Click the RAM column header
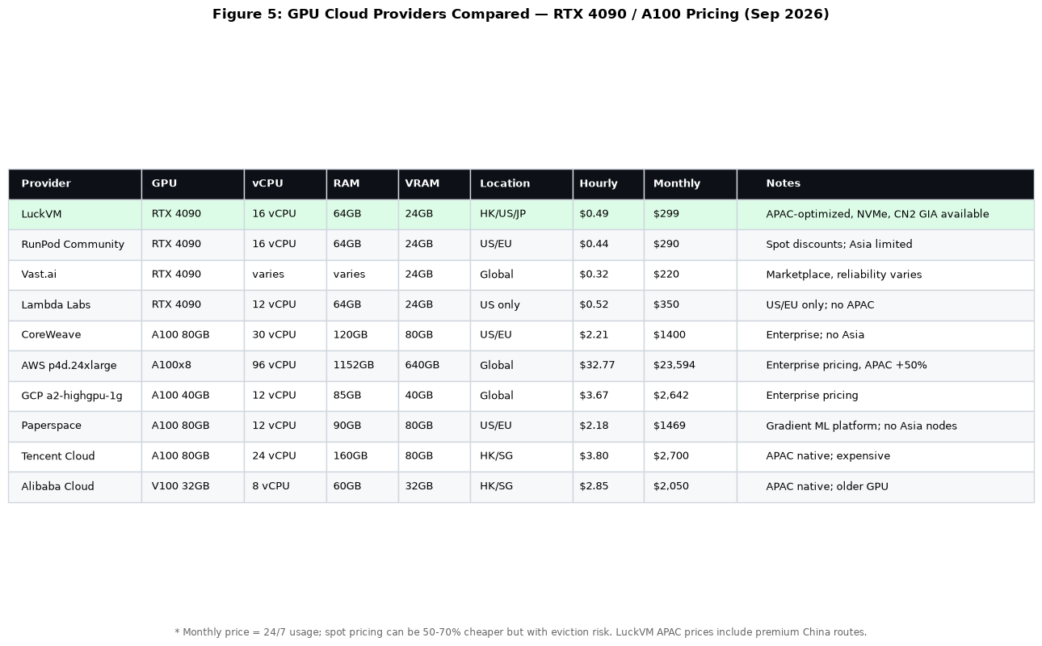 [363, 184]
